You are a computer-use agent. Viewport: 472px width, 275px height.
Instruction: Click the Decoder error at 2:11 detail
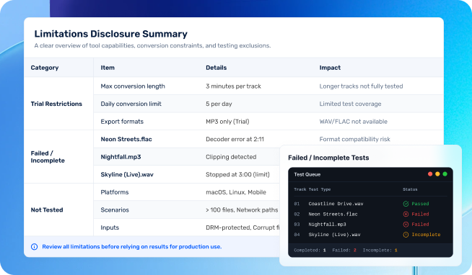(235, 140)
